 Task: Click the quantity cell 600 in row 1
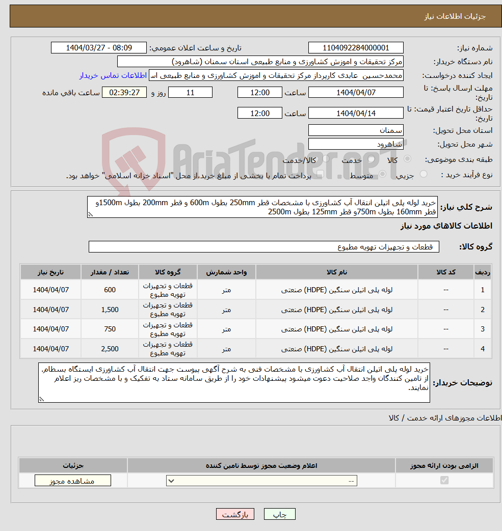(x=110, y=290)
